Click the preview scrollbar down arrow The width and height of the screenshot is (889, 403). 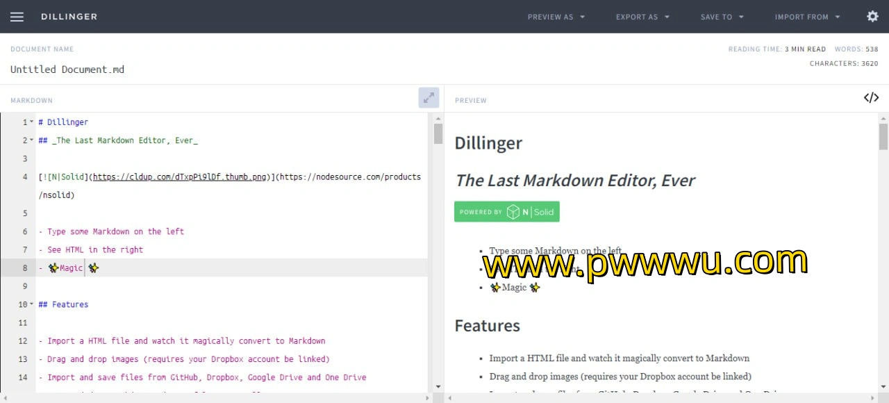point(883,387)
